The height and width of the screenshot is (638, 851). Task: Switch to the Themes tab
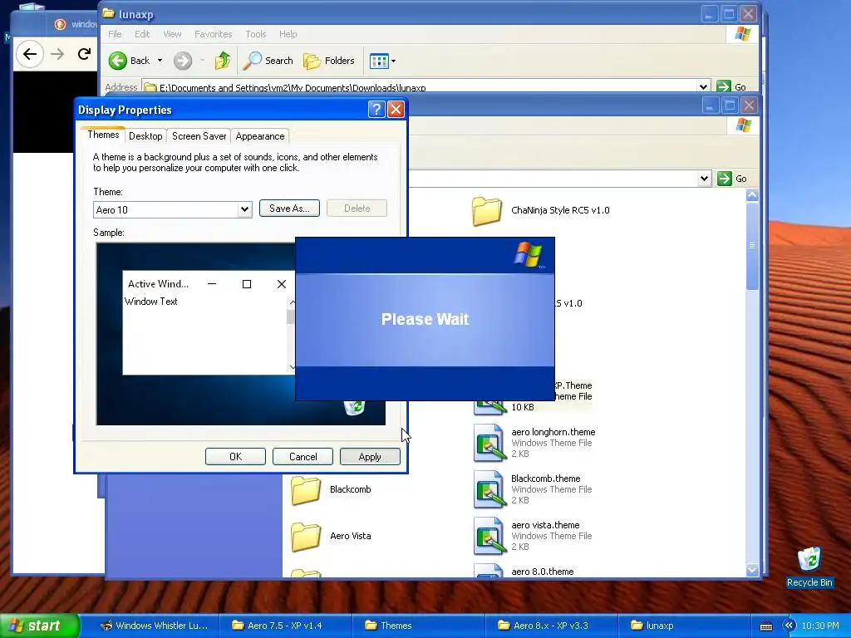pos(103,135)
